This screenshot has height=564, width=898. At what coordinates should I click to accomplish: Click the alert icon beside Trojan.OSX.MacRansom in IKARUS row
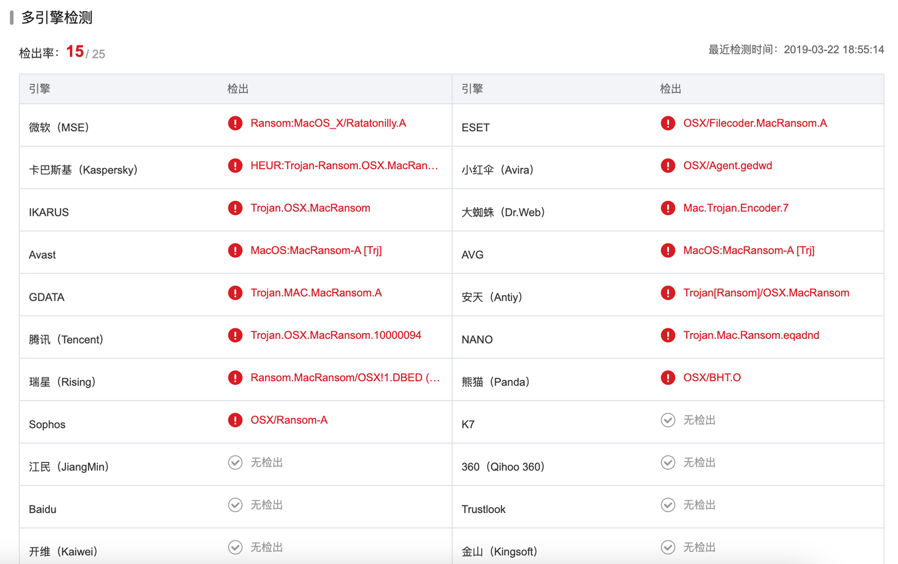[235, 208]
